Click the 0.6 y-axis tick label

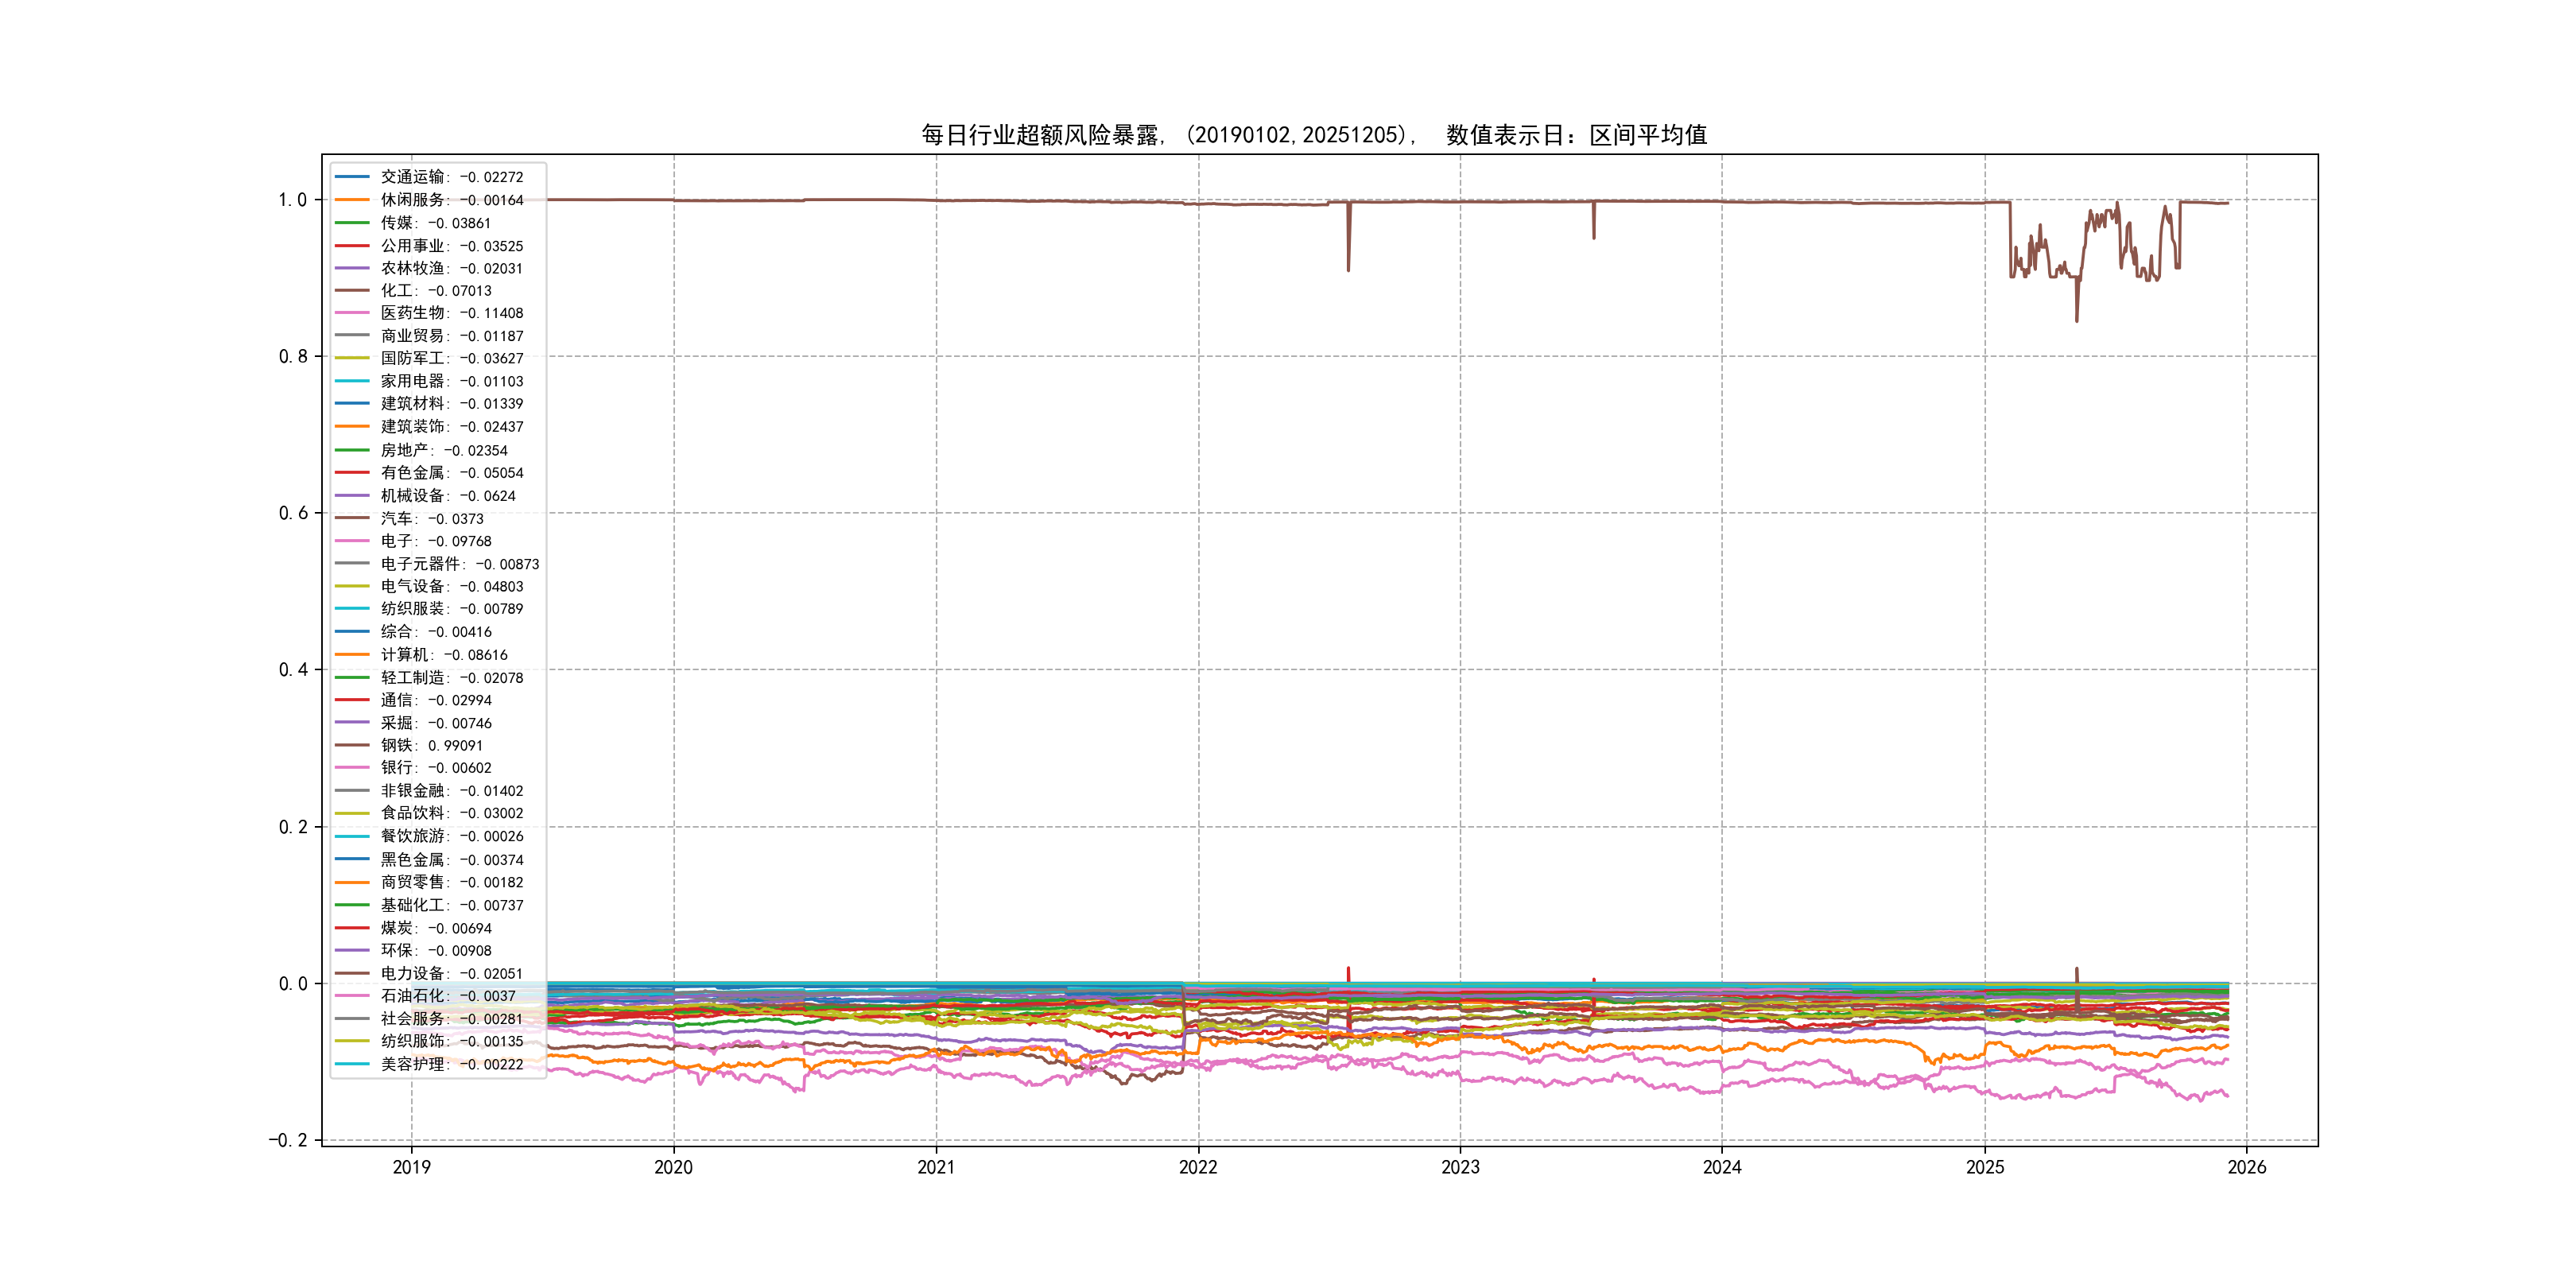[292, 513]
